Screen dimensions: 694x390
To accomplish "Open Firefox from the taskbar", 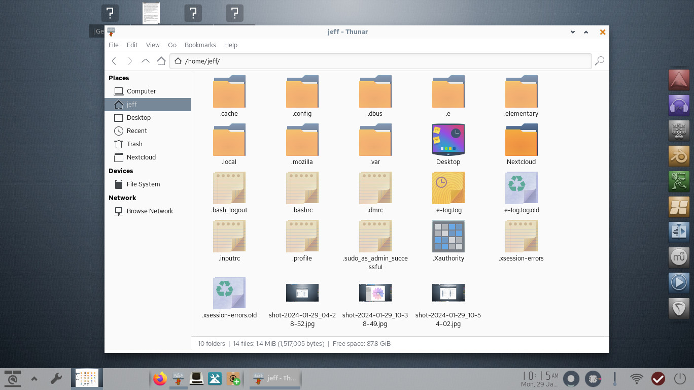I will coord(160,378).
